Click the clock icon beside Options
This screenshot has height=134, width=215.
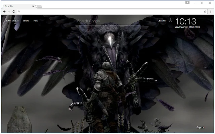[170, 20]
